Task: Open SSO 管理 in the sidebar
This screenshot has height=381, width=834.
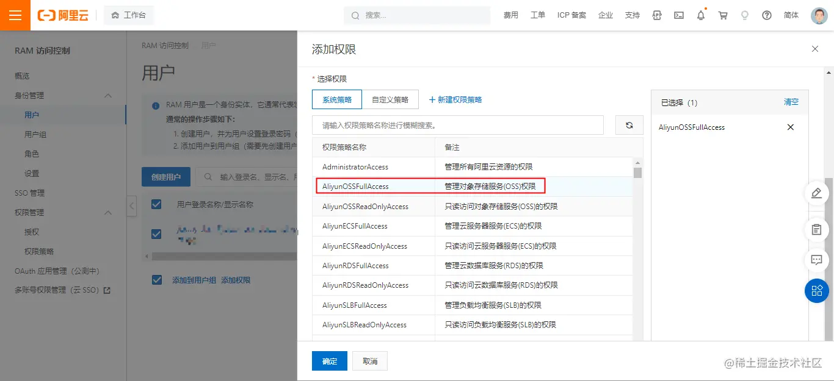Action: point(29,193)
